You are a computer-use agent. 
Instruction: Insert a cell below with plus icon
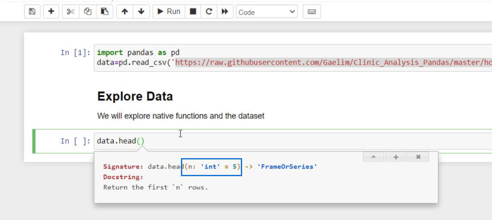click(51, 12)
